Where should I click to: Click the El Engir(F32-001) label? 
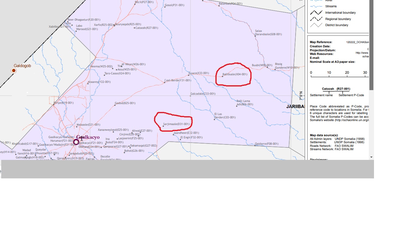(191, 137)
